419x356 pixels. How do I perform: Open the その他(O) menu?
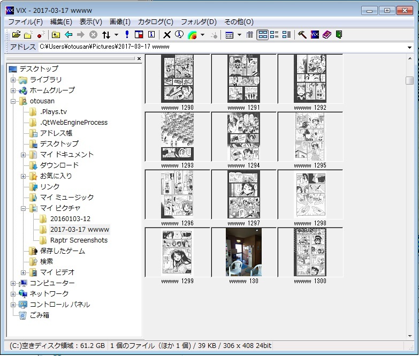click(x=239, y=21)
